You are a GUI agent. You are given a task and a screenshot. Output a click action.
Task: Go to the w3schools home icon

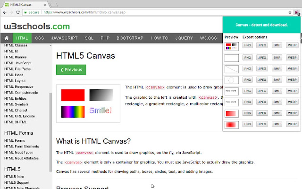coord(7,38)
